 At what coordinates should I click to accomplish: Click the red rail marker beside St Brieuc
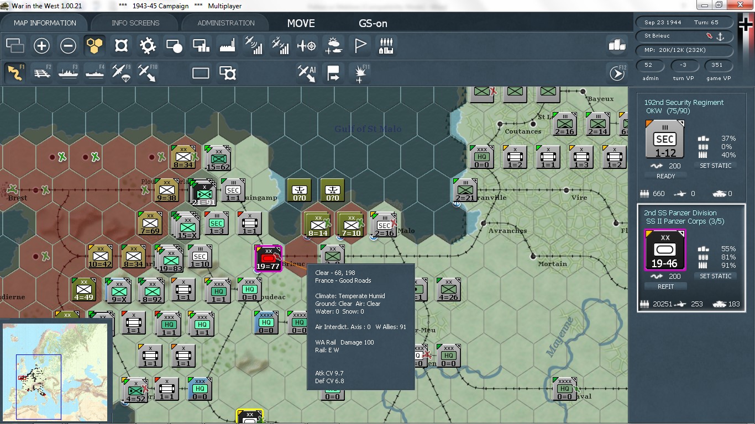click(709, 36)
